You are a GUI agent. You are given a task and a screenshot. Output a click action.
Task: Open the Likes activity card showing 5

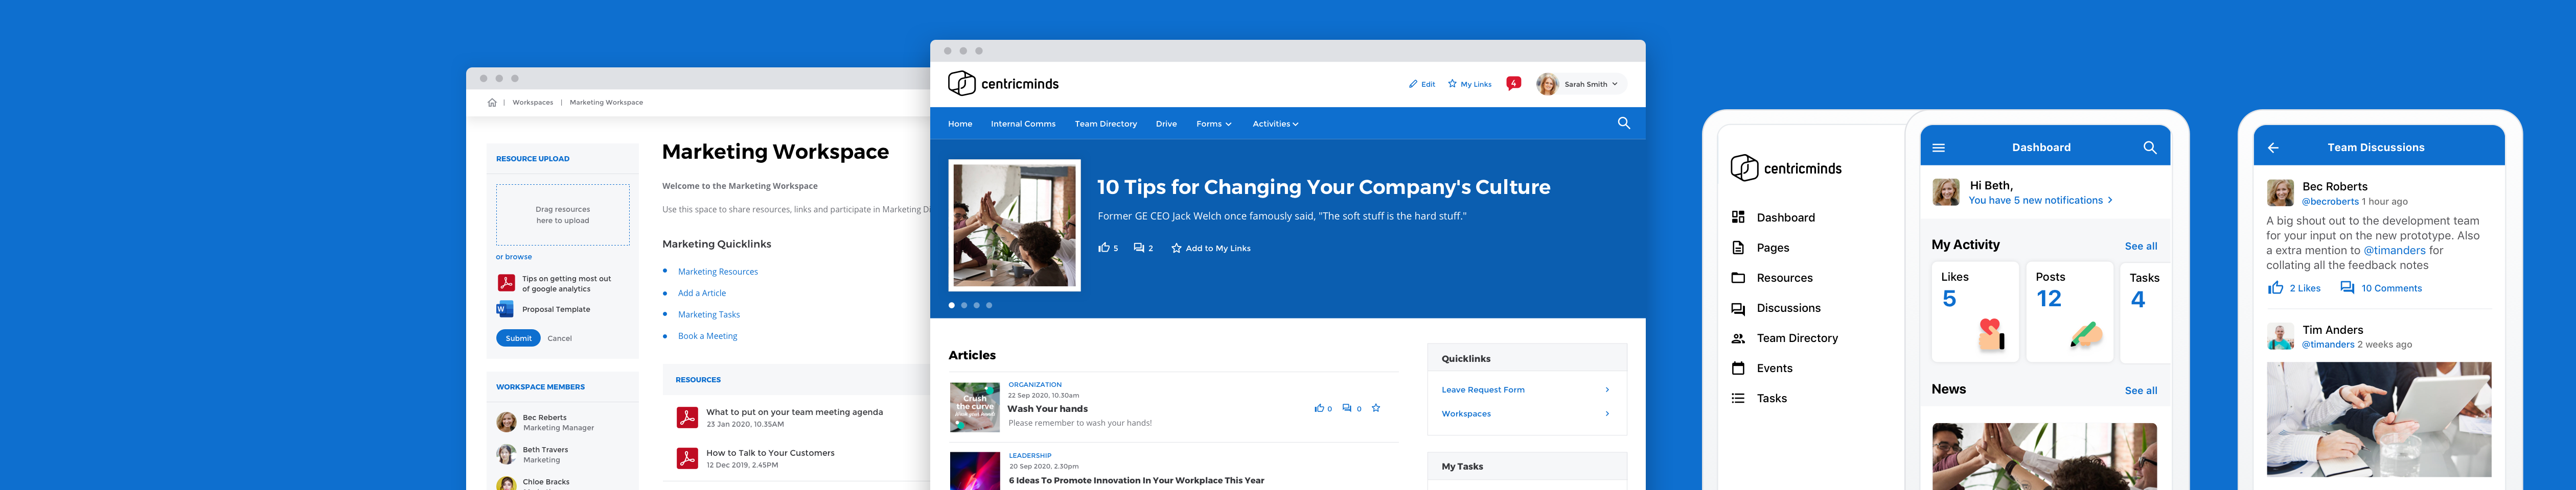click(x=1975, y=312)
